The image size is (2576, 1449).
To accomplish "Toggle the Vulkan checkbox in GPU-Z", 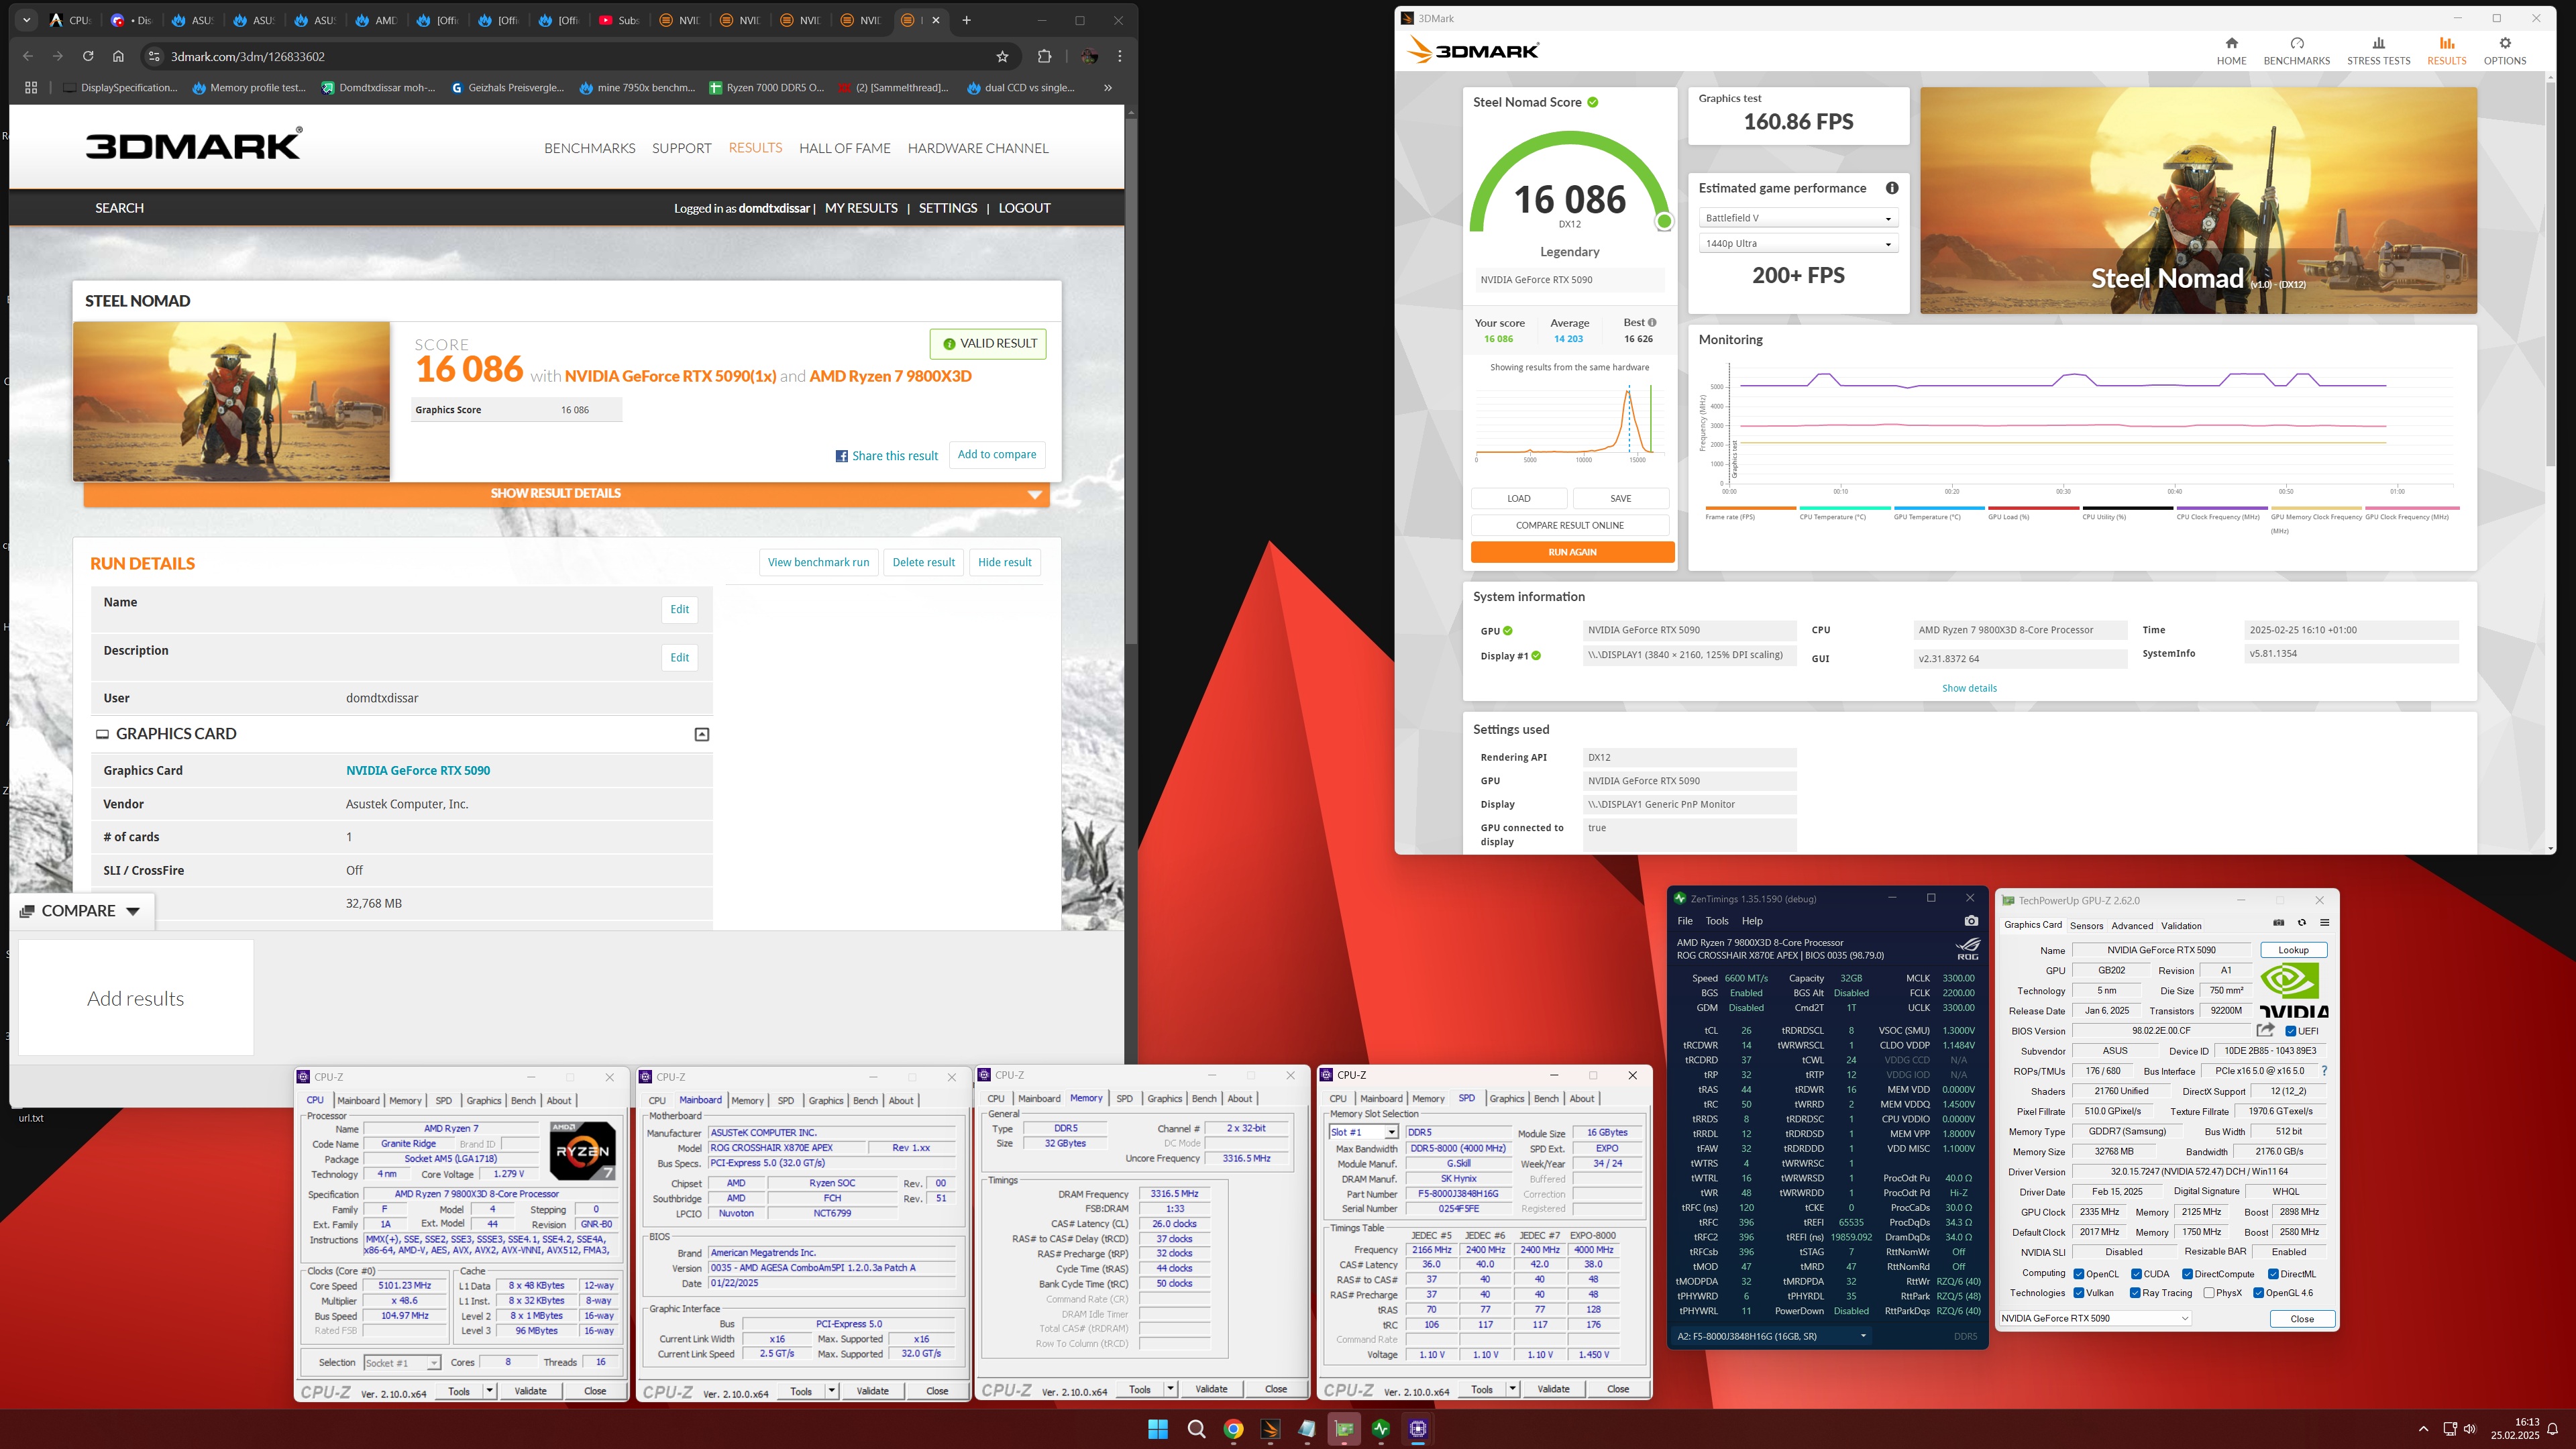I will [2079, 1293].
